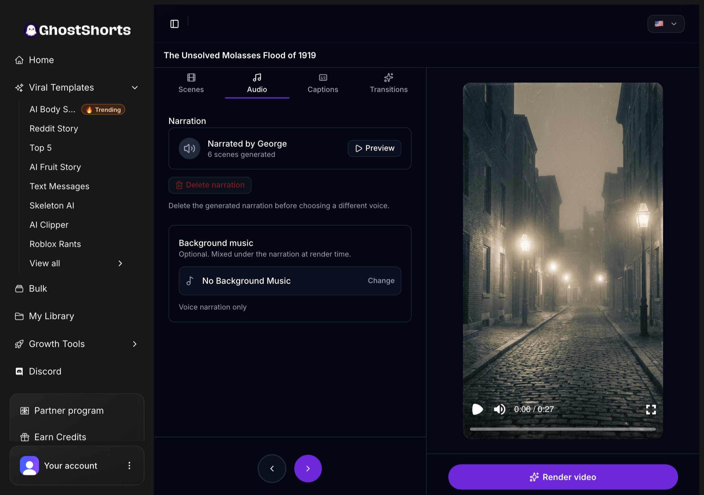Select the Audio tab
704x495 pixels.
[257, 83]
